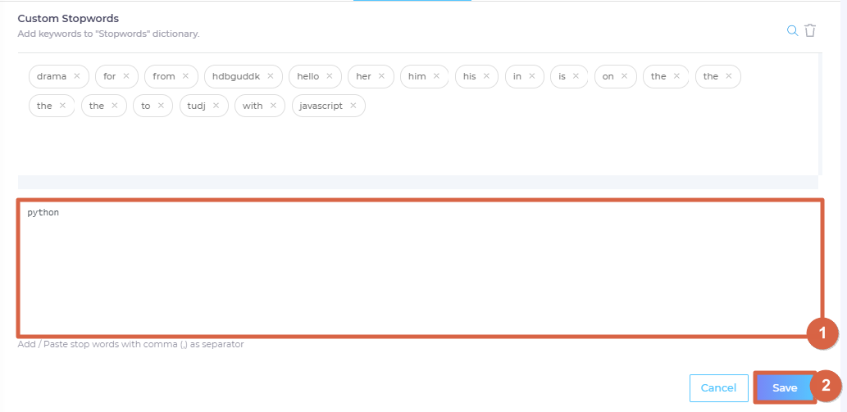The image size is (847, 412).
Task: Delete the 'from' keyword chip
Action: click(x=185, y=76)
